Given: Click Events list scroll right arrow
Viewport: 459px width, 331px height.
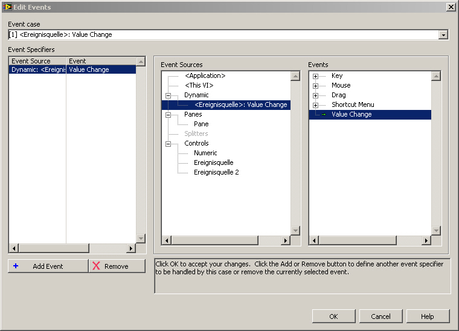Looking at the screenshot, I should click(426, 240).
